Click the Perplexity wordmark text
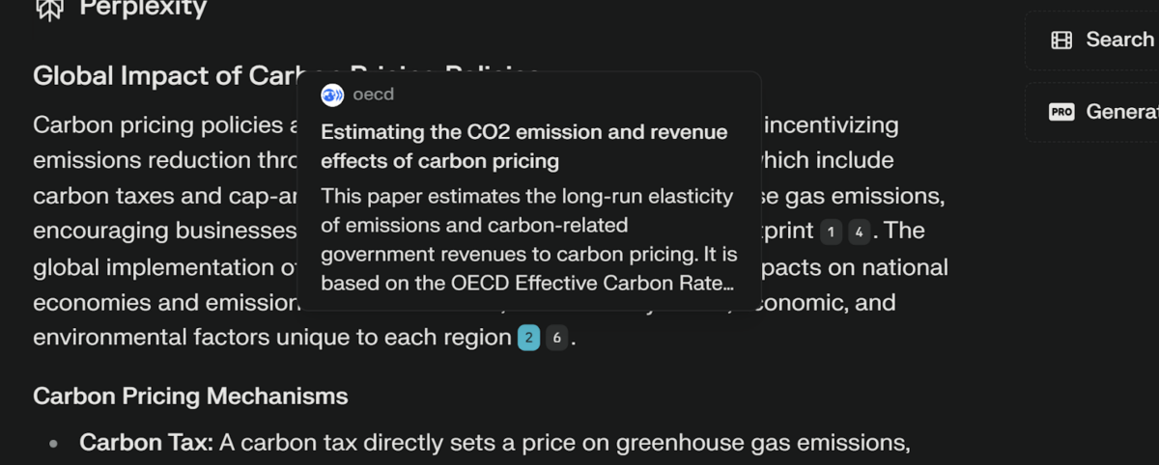 (143, 9)
